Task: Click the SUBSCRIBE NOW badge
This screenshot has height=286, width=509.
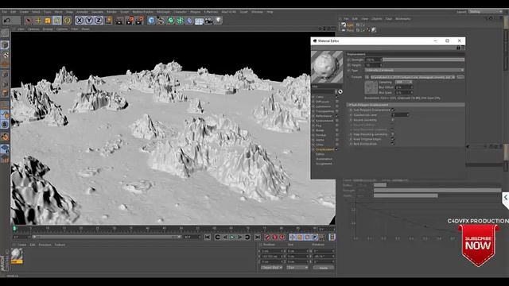Action: click(x=479, y=245)
